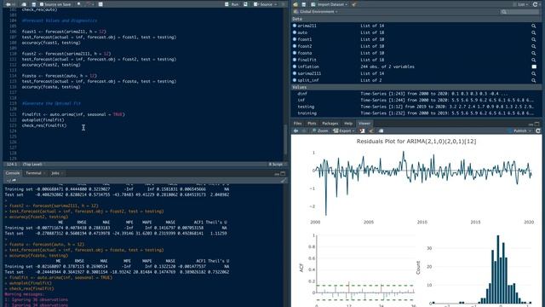Switch to the Files tab

(297, 123)
